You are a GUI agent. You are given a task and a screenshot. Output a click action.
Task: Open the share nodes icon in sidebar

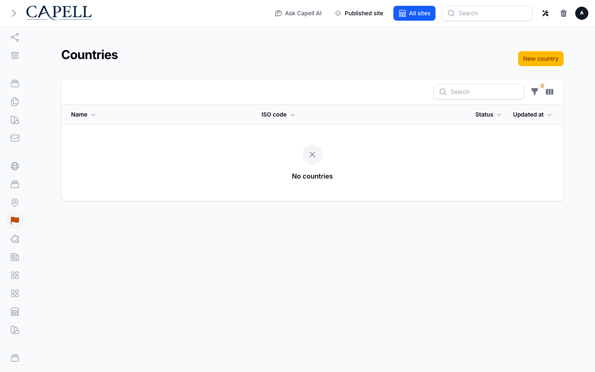(x=15, y=37)
